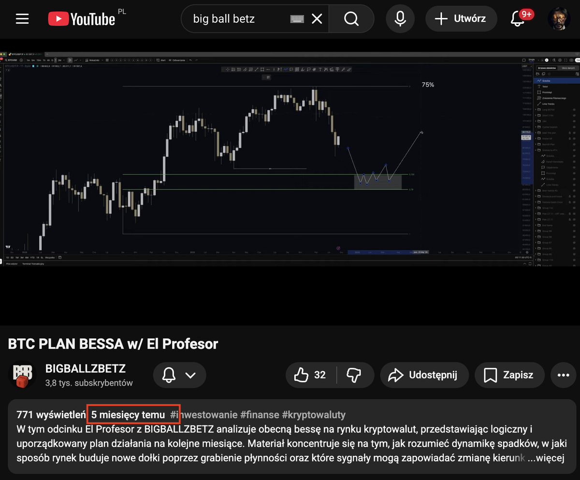Select Drzewo obiektów tab in the video's chart
The width and height of the screenshot is (580, 480).
pyautogui.click(x=547, y=68)
